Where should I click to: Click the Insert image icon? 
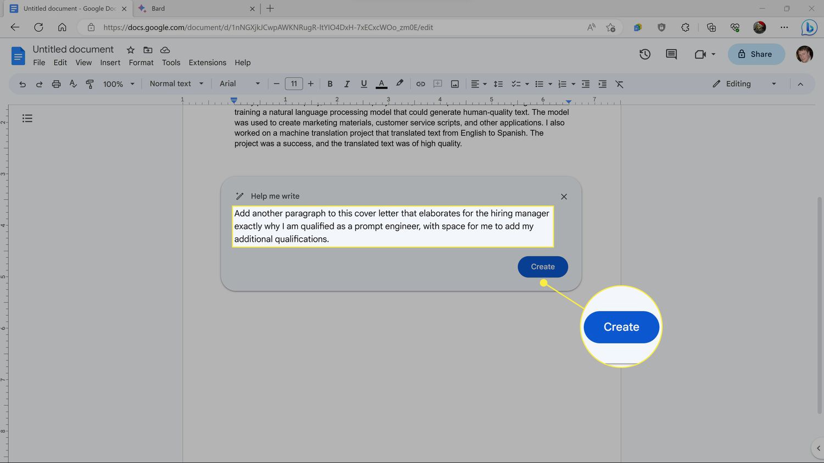pyautogui.click(x=455, y=84)
